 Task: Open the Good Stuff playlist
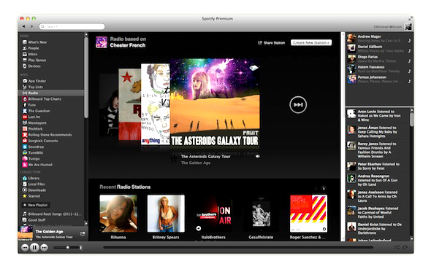34,220
